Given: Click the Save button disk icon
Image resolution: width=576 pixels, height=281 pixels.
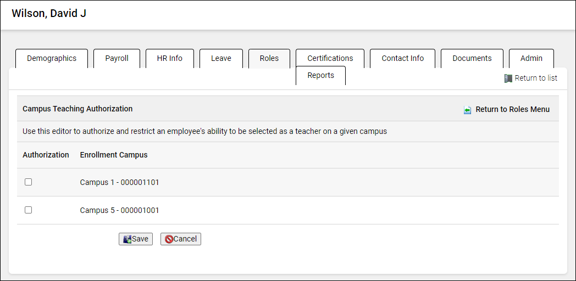Looking at the screenshot, I should 127,239.
